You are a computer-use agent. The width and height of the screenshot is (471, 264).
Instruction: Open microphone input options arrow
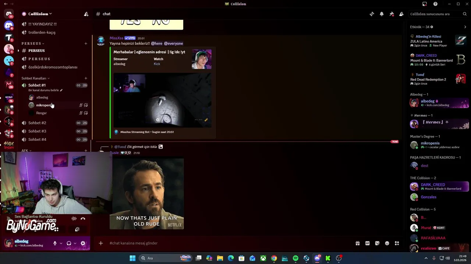(x=61, y=243)
